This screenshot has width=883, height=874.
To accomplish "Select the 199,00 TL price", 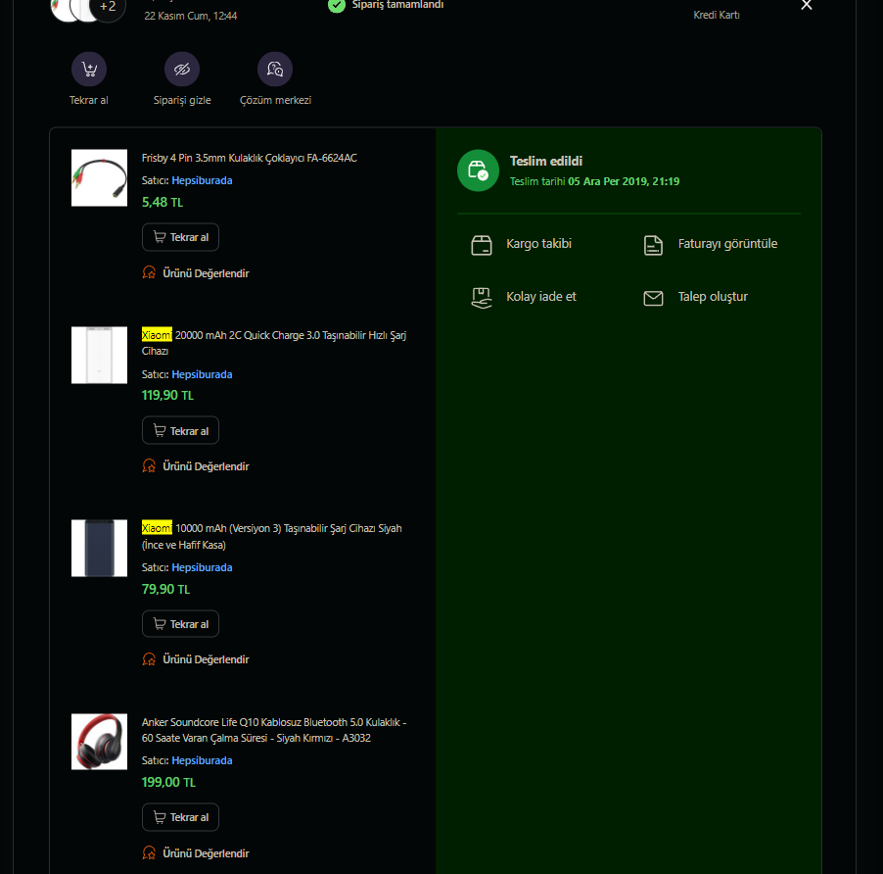I will 168,783.
